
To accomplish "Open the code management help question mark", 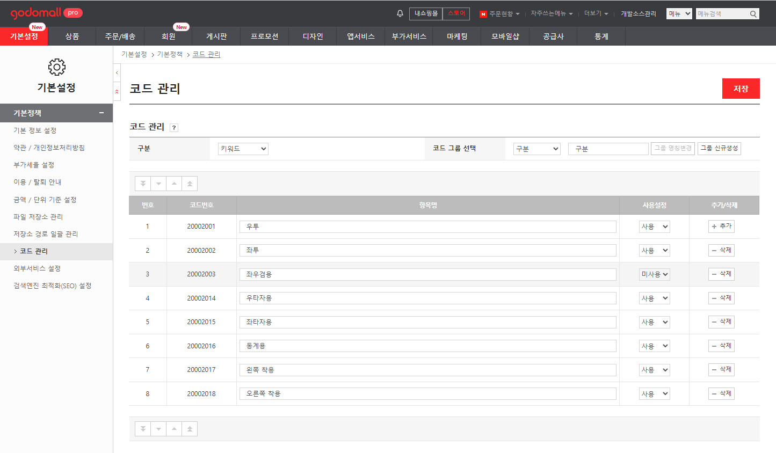I will click(x=174, y=128).
